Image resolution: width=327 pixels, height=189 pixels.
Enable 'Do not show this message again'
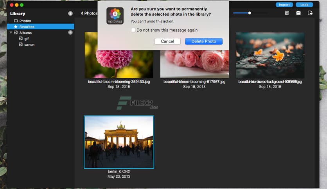(133, 30)
